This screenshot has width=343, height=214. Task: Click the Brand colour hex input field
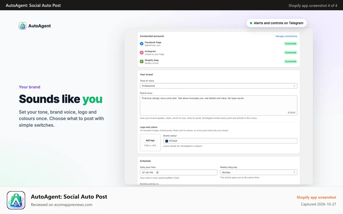click(x=230, y=141)
